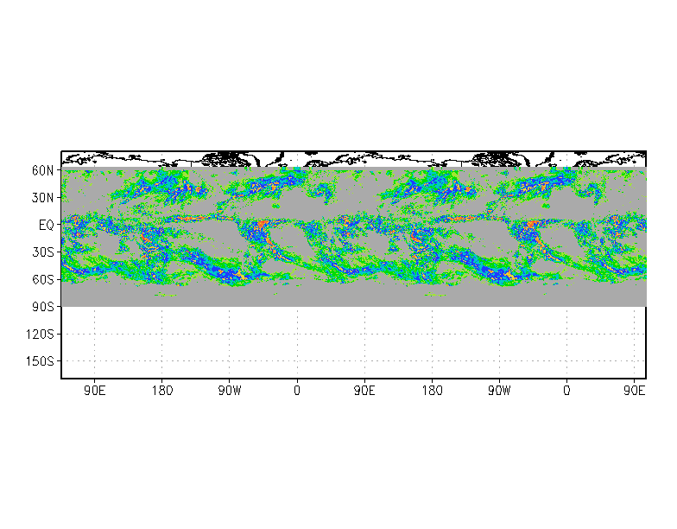This screenshot has height=529, width=677.
Task: Click the first 90W longitude label from left
Action: pyautogui.click(x=230, y=391)
